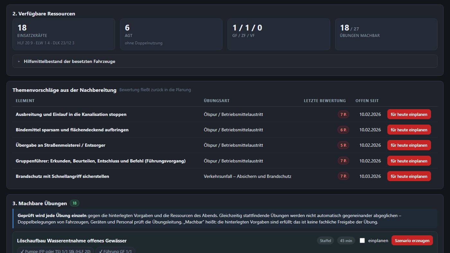Click 'Verkehrsunfall – Absichern und Brandschutz' cell
Viewport: 450px width, 253px height.
pos(248,176)
